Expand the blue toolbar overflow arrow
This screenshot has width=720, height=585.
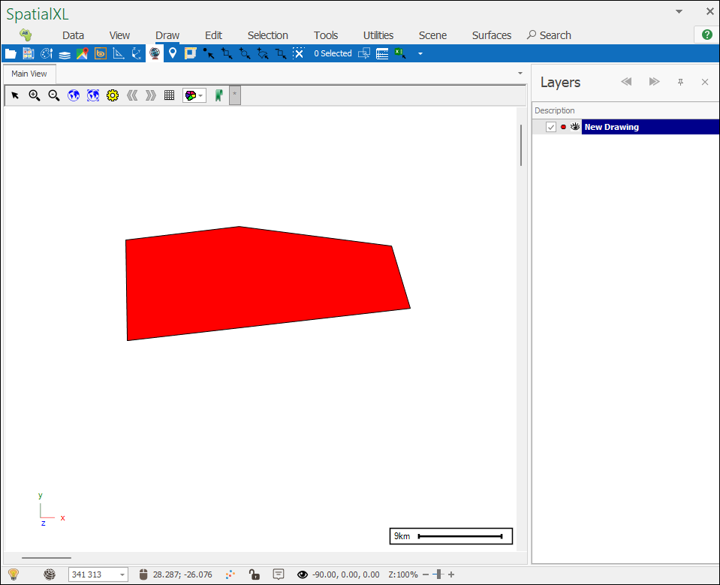420,53
